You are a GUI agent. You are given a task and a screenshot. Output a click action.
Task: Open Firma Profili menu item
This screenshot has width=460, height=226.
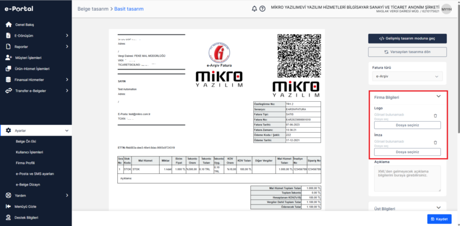click(25, 163)
